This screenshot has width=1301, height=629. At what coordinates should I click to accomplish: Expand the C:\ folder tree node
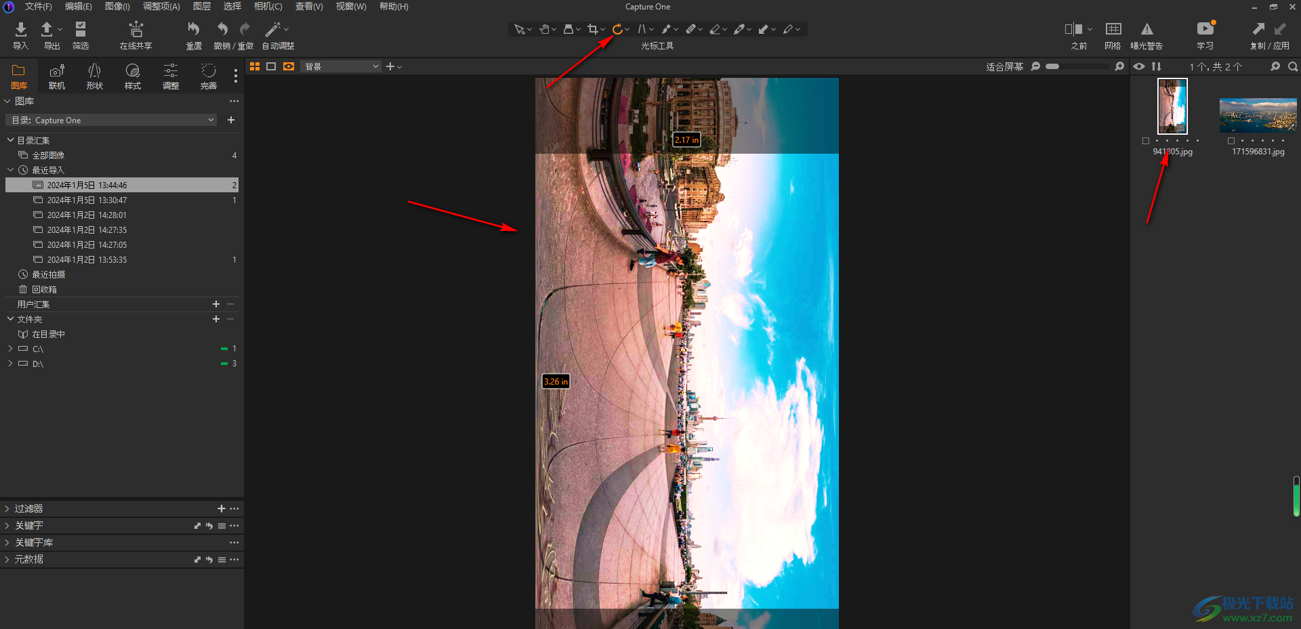pyautogui.click(x=10, y=349)
